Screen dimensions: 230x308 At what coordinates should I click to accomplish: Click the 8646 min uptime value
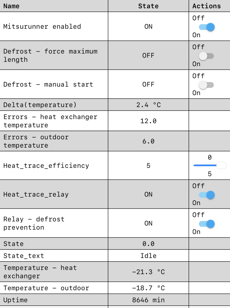click(x=148, y=300)
